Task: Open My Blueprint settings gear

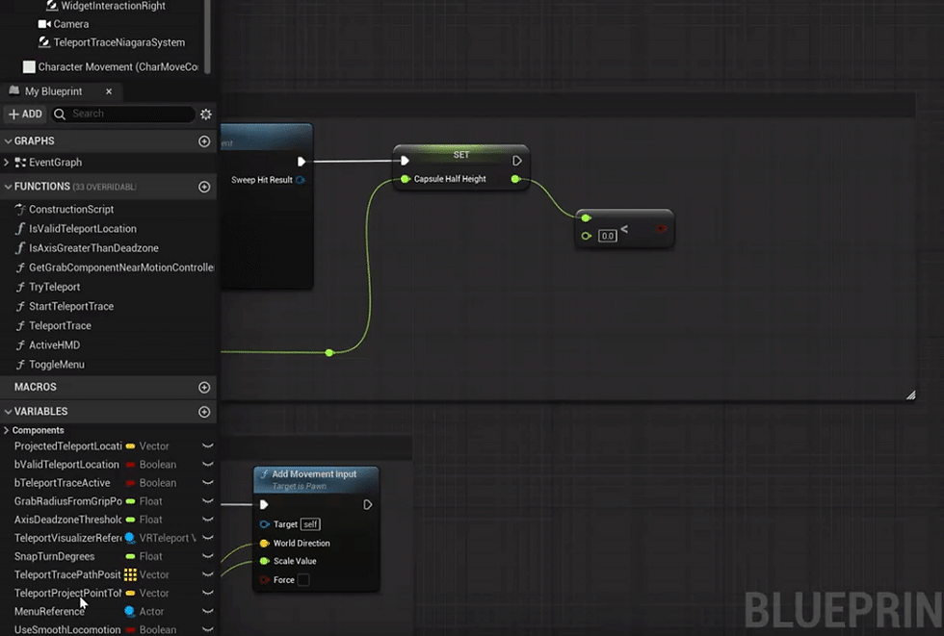Action: (x=206, y=114)
